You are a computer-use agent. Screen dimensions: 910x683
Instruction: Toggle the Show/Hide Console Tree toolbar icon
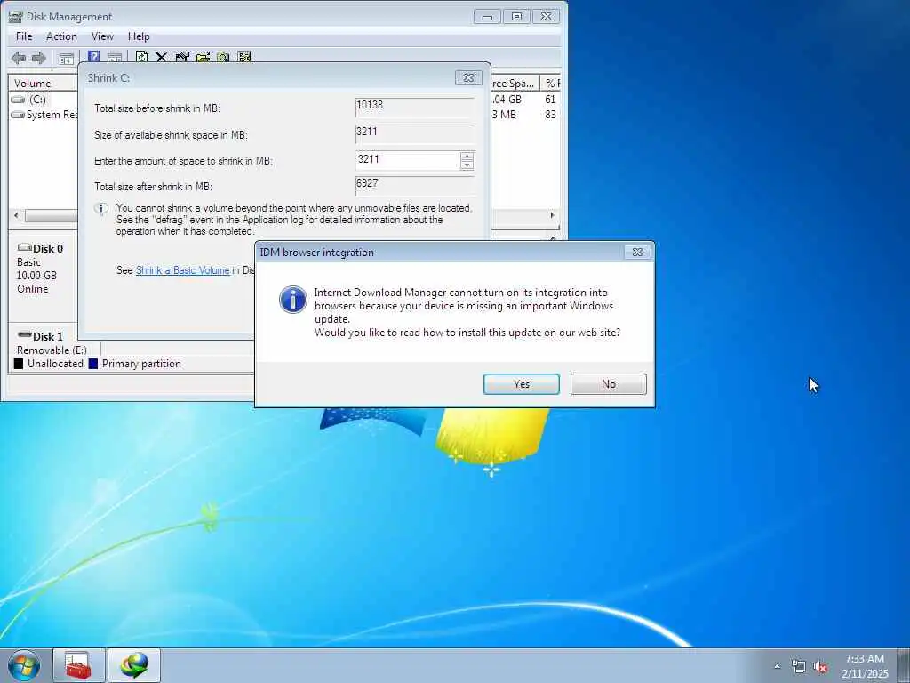[x=67, y=58]
